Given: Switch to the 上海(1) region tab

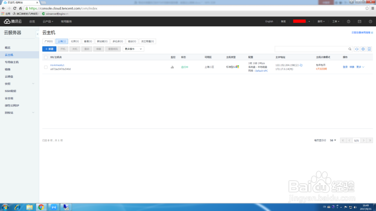Looking at the screenshot, I should pos(62,41).
